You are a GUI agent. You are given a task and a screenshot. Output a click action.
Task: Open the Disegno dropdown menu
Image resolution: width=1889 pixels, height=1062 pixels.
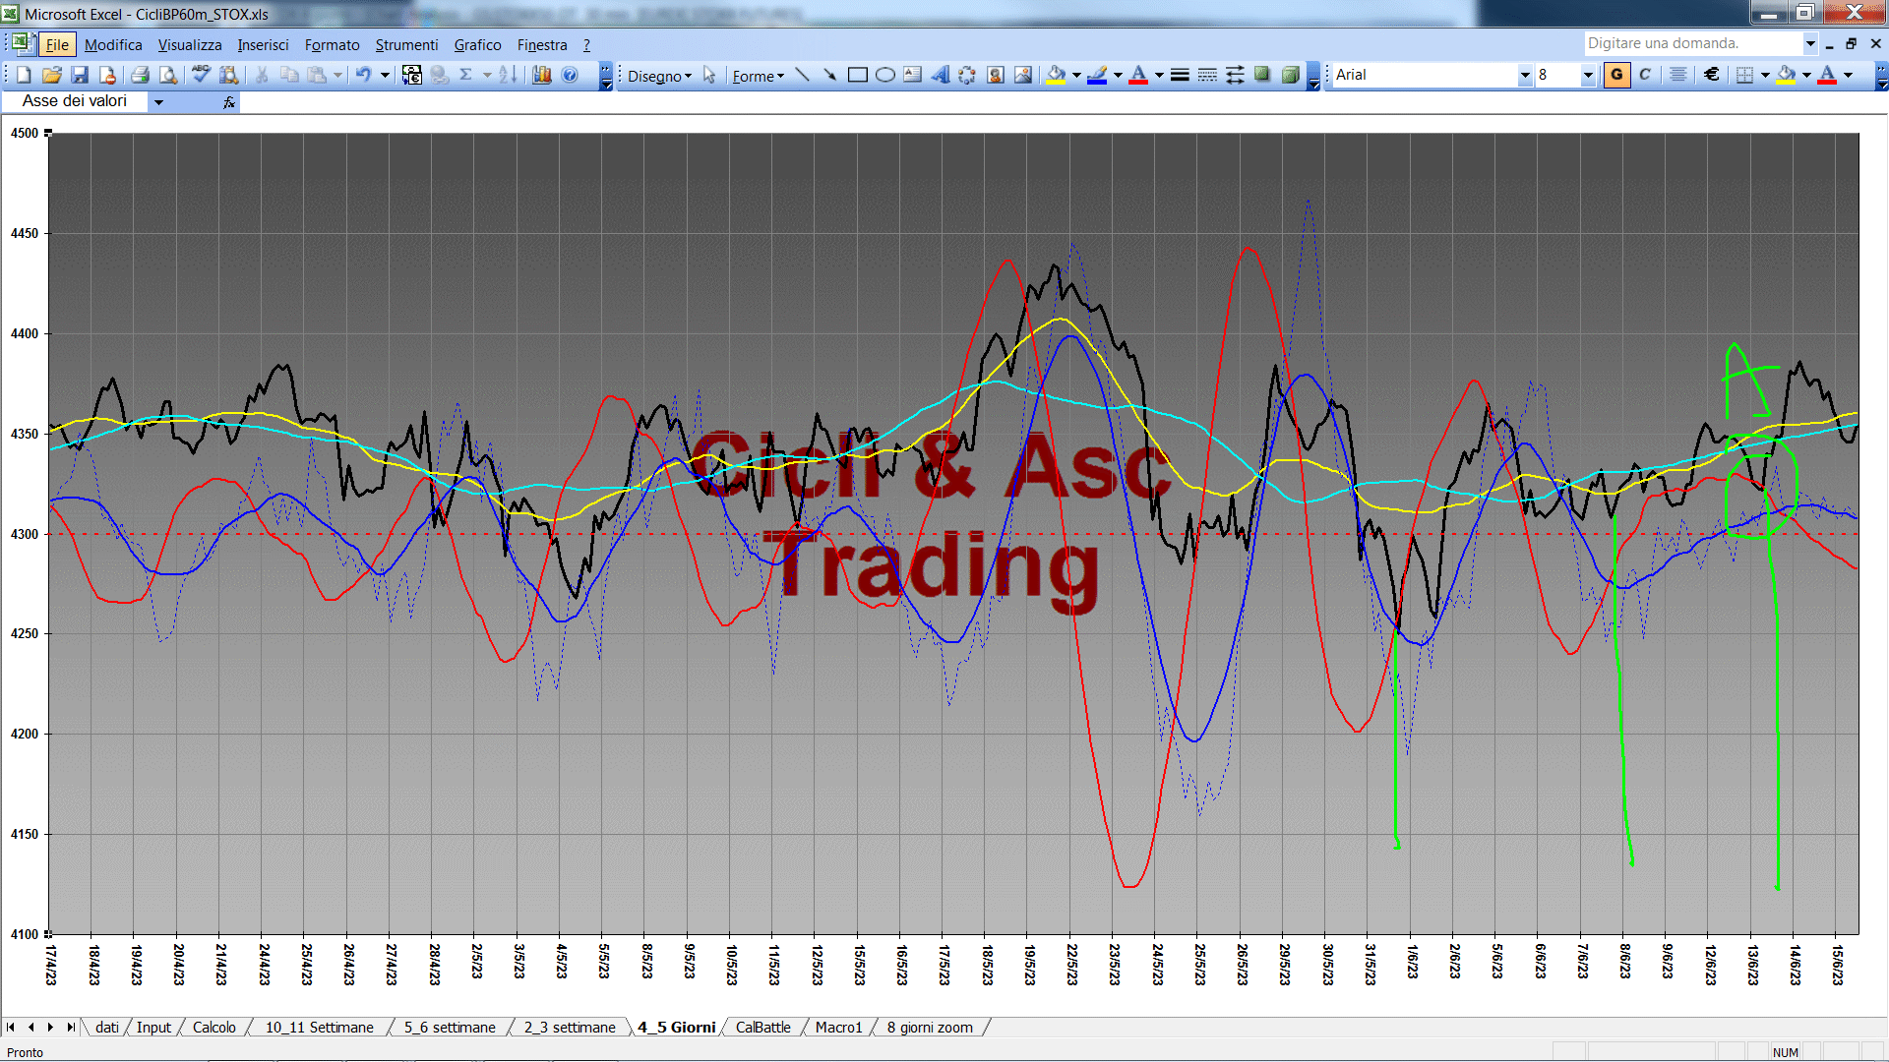[659, 76]
